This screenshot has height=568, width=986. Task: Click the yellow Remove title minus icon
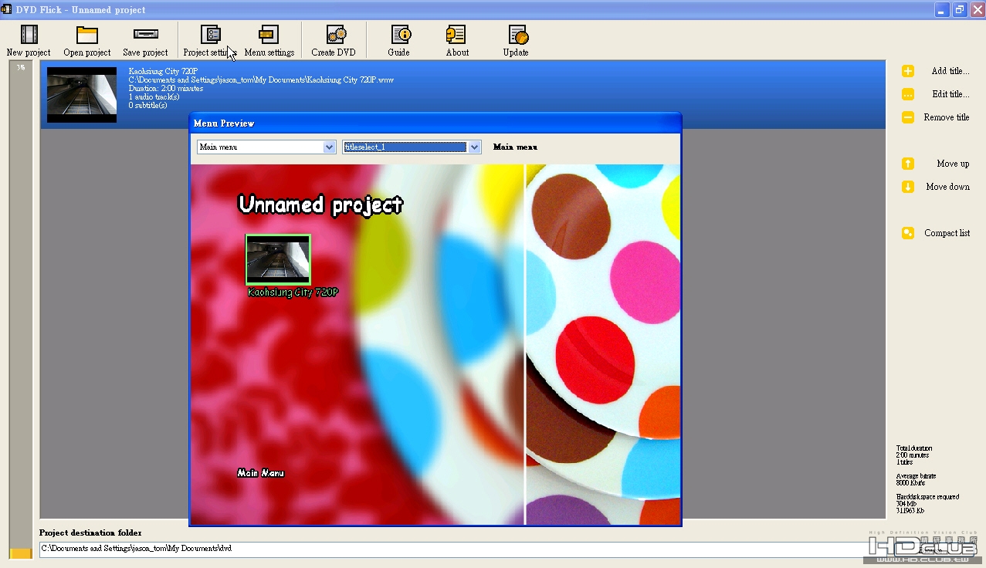click(x=908, y=117)
